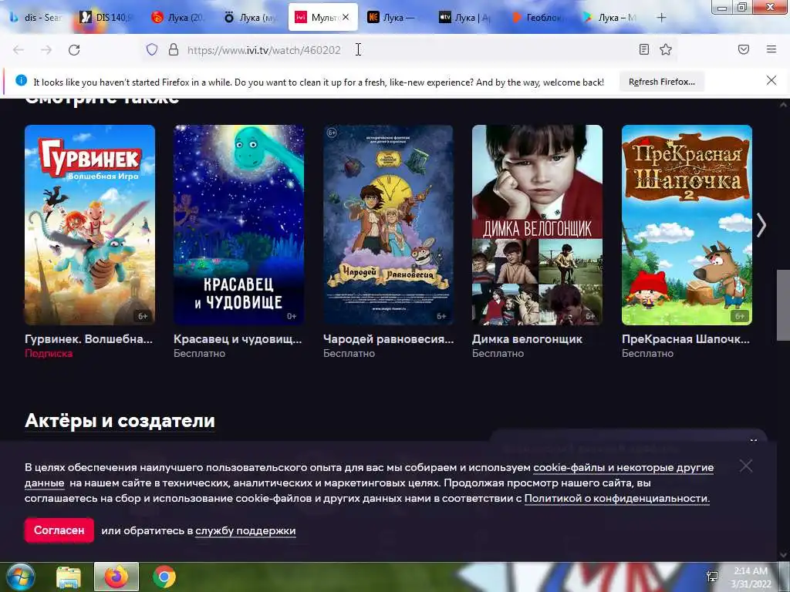Screen dimensions: 790x592
Task: Switch to the Геоблок tab
Action: pyautogui.click(x=536, y=18)
